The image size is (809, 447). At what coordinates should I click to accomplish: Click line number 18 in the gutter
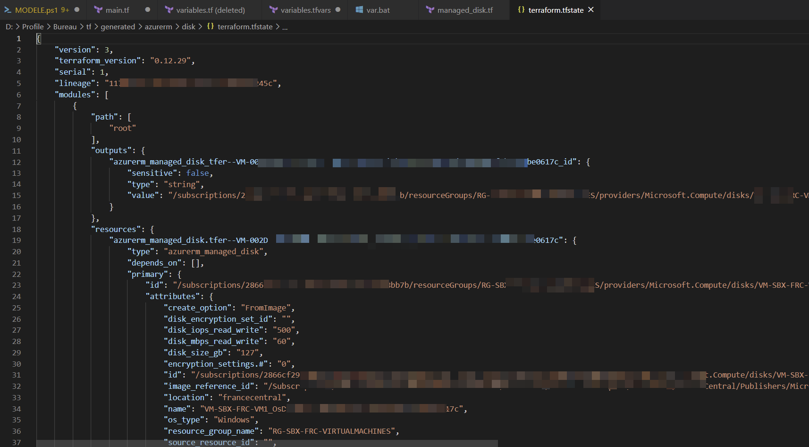point(17,229)
